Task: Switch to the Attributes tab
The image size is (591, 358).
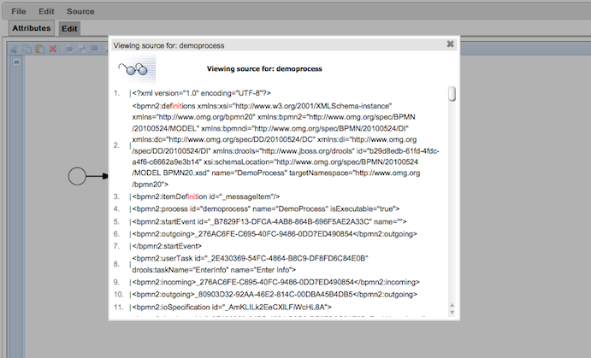Action: coord(32,28)
